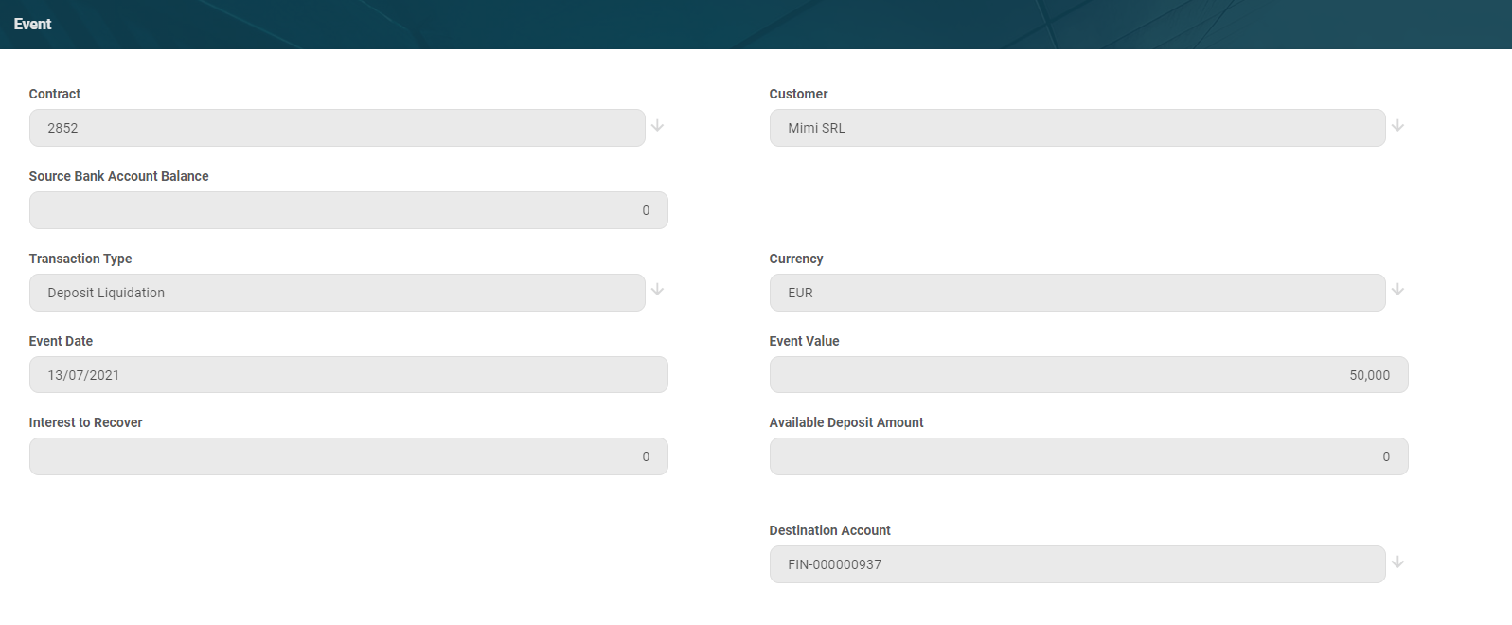Click into the Contract box showing 2852
Screen dimensions: 1512x625
(x=337, y=128)
